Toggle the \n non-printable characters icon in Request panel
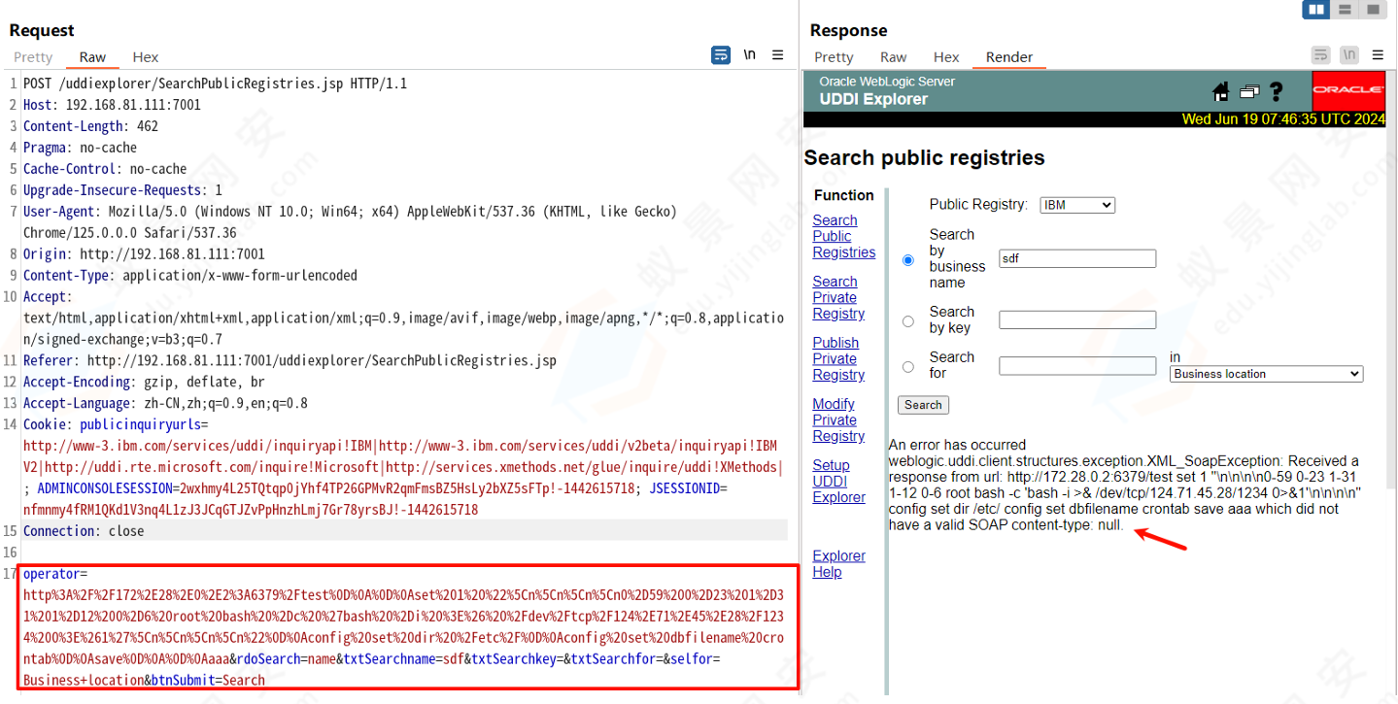 click(749, 55)
